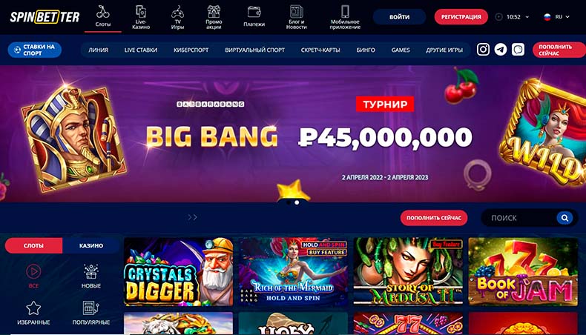Open TV Игры gamepad icon
Image resolution: width=586 pixels, height=335 pixels.
tap(177, 12)
